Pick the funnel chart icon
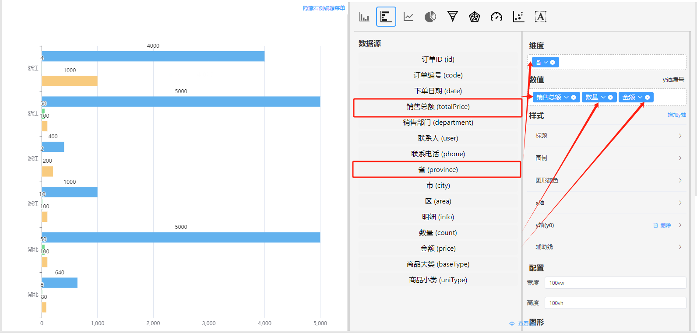The image size is (697, 333). pos(452,17)
